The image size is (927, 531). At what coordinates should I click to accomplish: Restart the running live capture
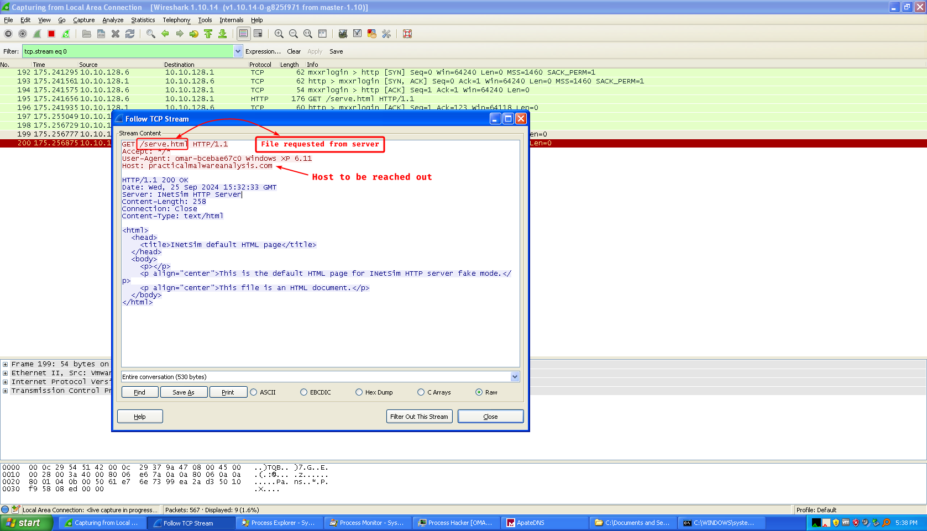point(66,34)
